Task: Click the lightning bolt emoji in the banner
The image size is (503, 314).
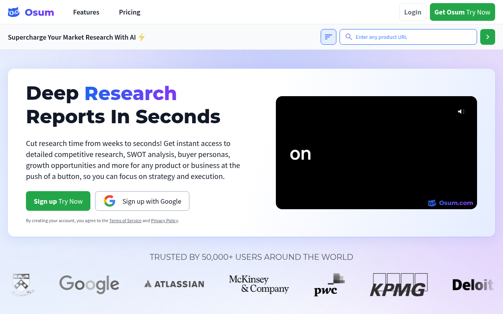Action: click(x=141, y=37)
